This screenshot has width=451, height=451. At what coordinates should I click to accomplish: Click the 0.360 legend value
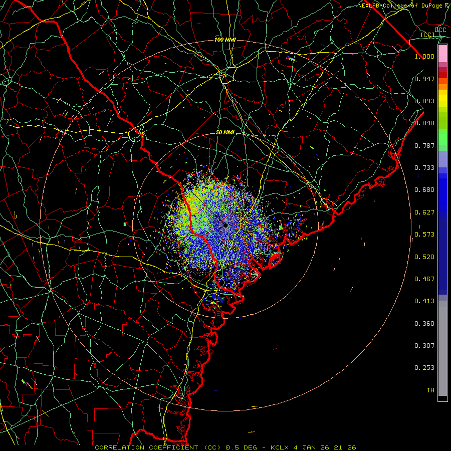424,324
